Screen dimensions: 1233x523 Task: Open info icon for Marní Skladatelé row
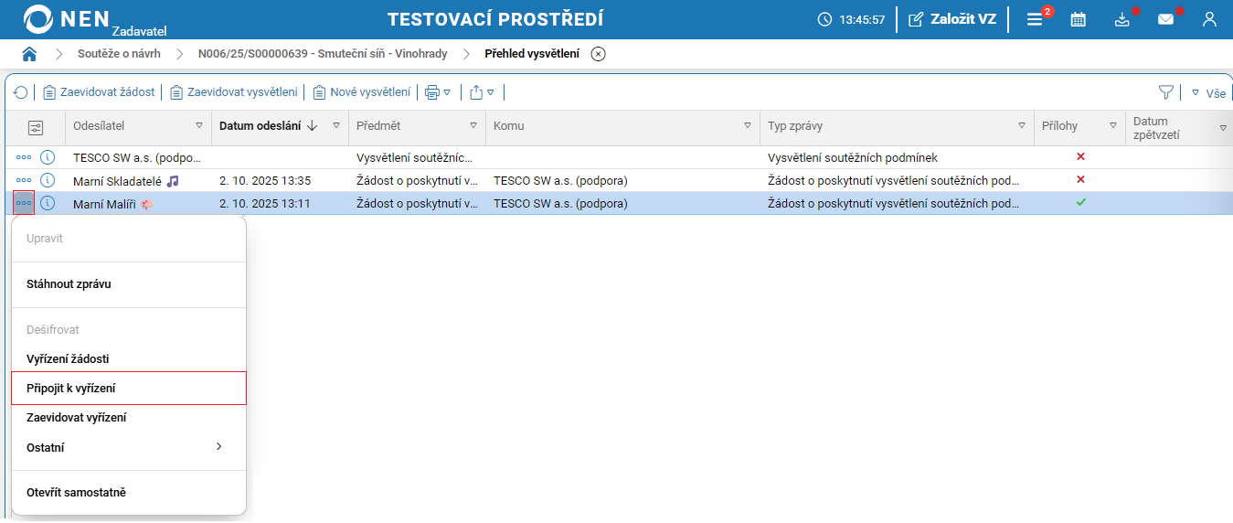click(48, 180)
